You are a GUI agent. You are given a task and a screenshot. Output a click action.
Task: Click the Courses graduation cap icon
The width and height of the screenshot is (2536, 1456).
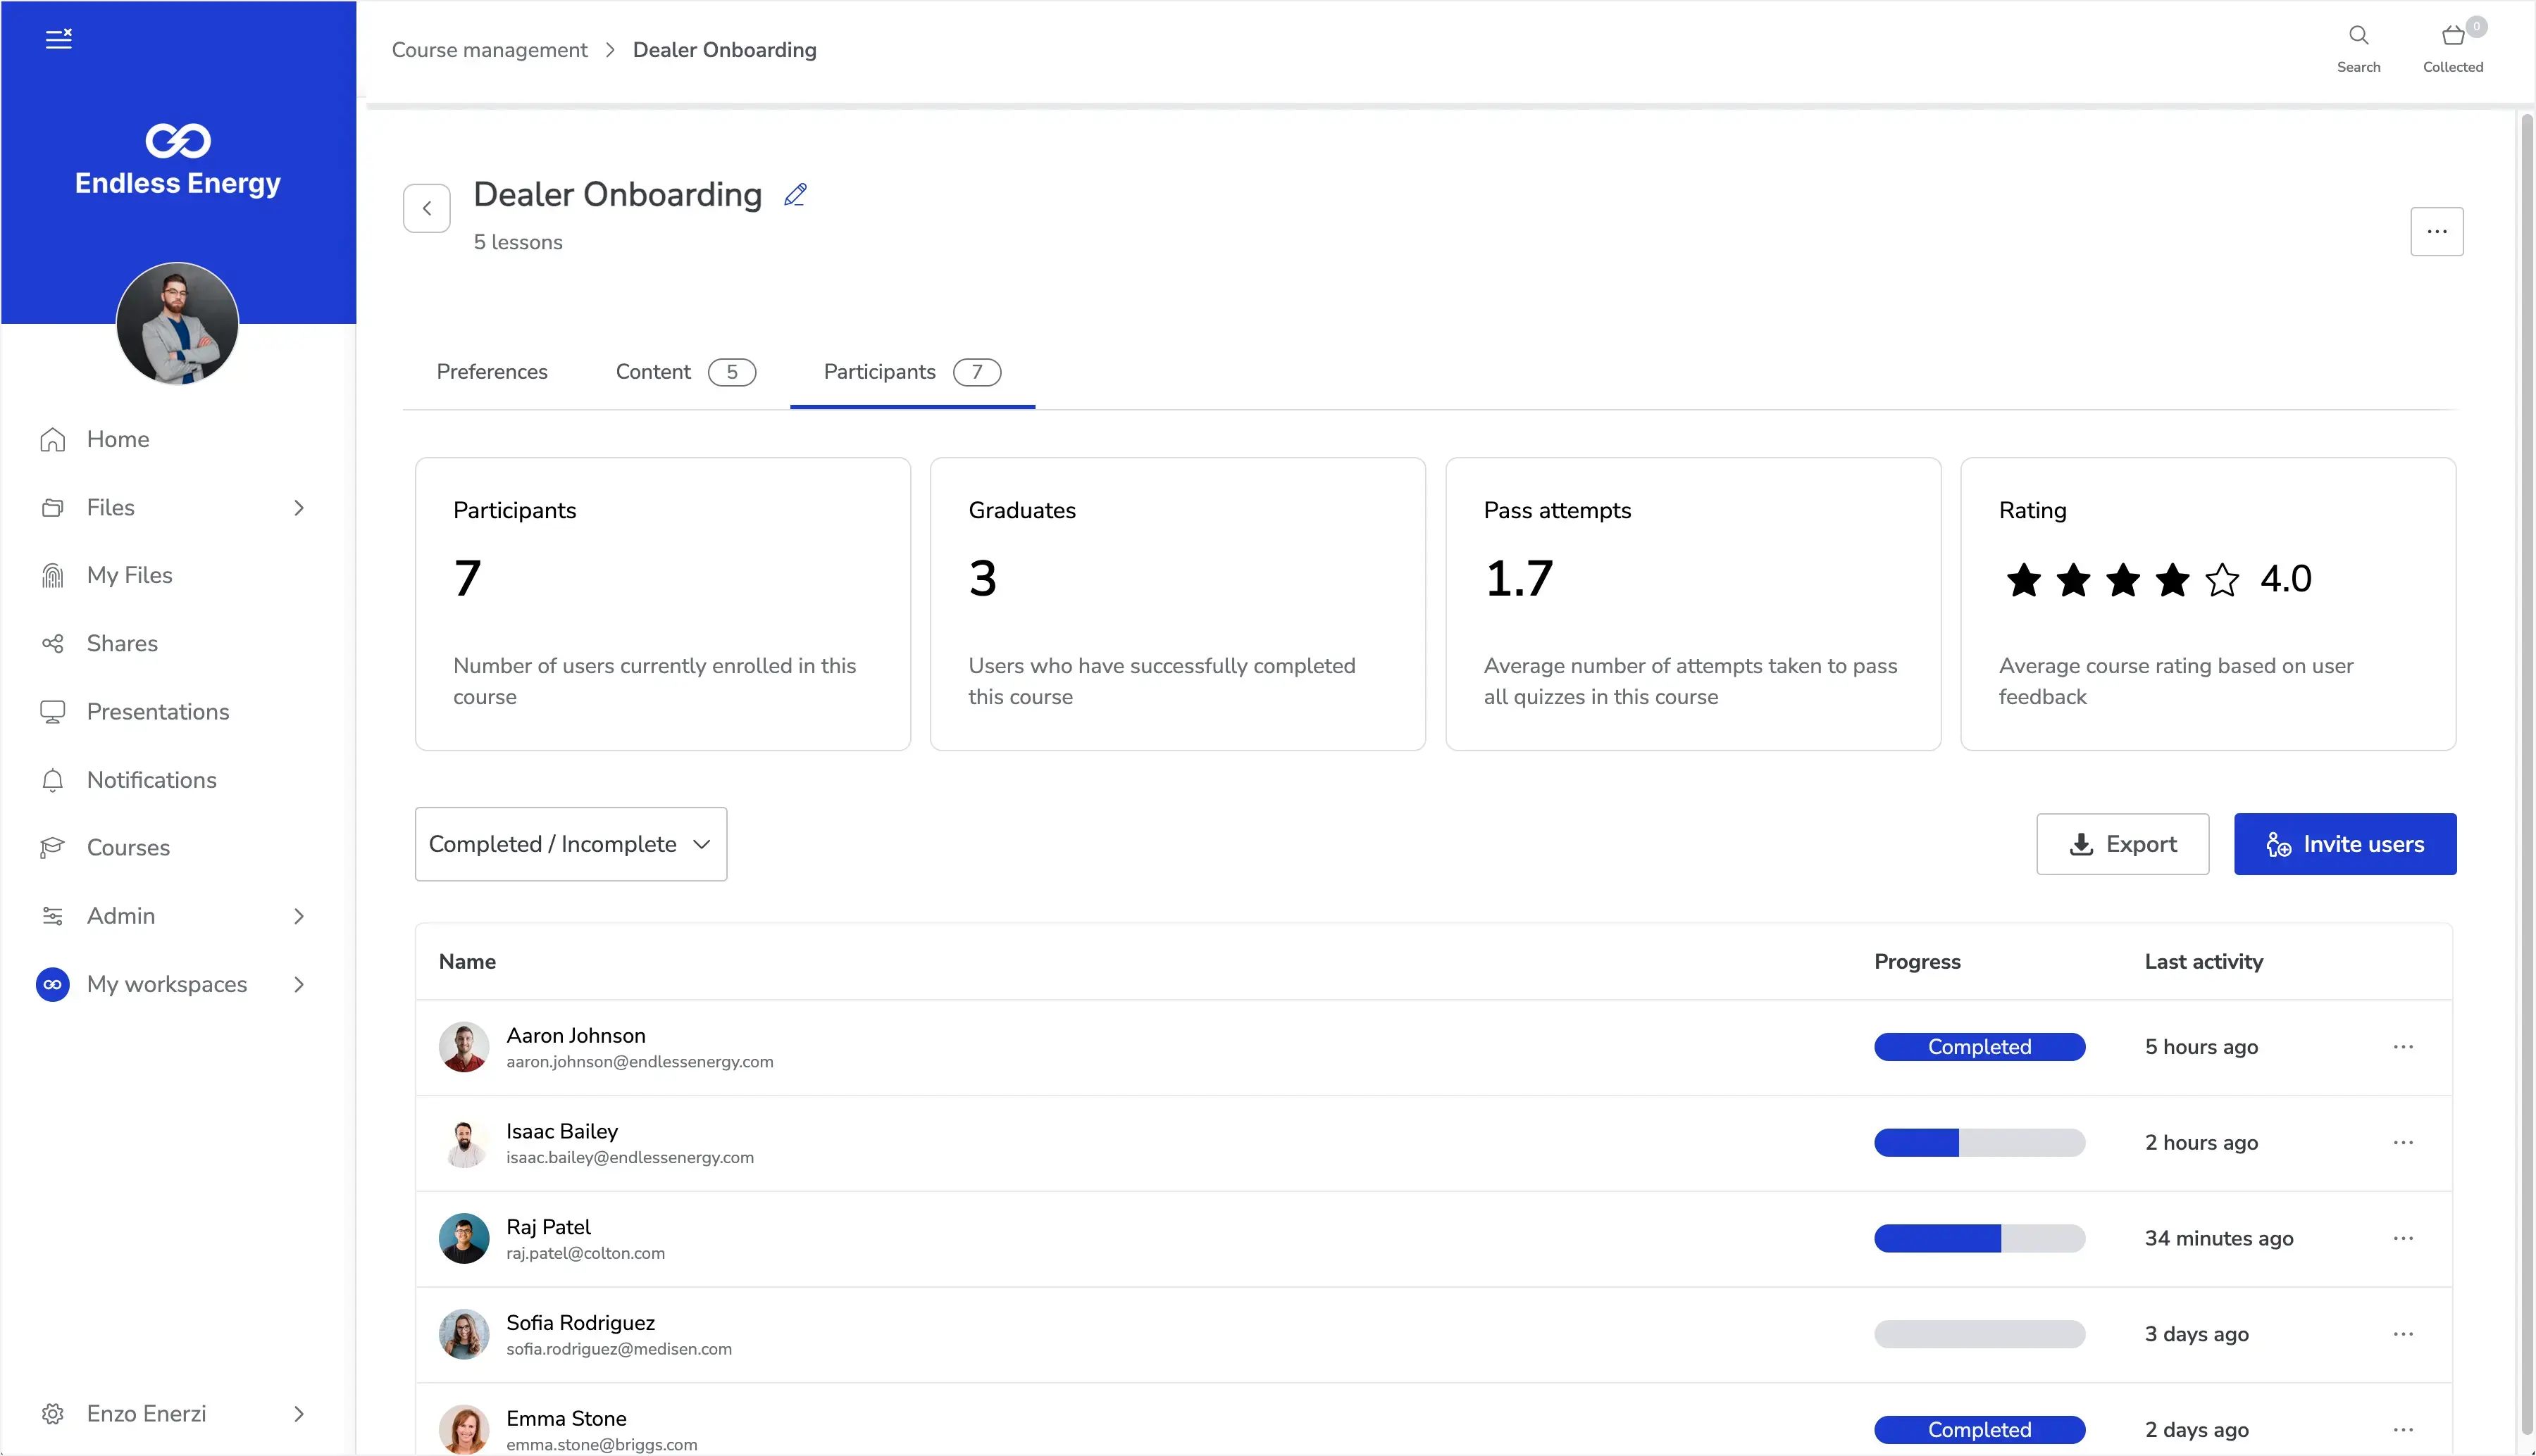click(53, 848)
